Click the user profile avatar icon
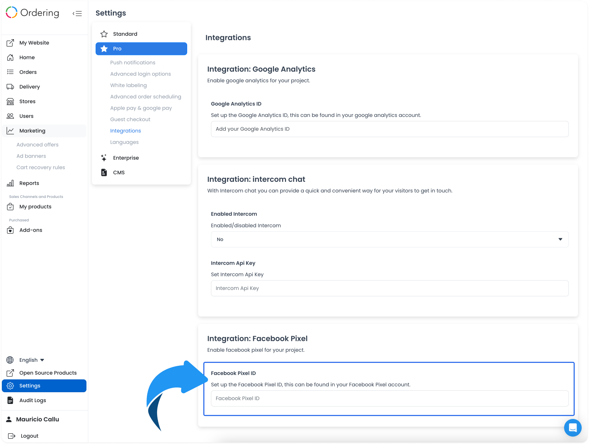The height and width of the screenshot is (445, 589). [9, 419]
